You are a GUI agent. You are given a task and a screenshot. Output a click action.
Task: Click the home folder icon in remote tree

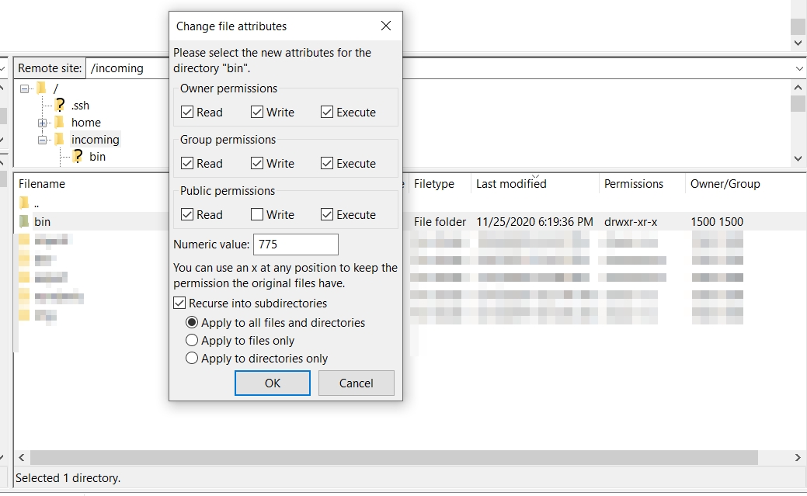click(60, 123)
